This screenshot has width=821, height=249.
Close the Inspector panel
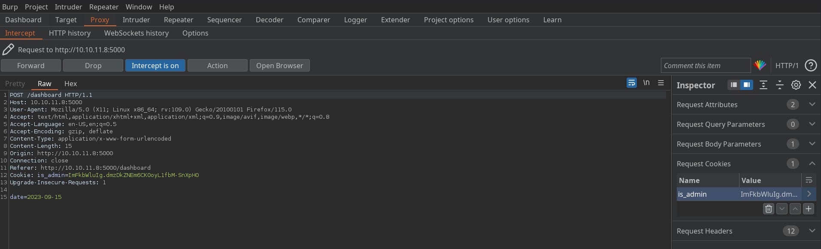tap(812, 85)
